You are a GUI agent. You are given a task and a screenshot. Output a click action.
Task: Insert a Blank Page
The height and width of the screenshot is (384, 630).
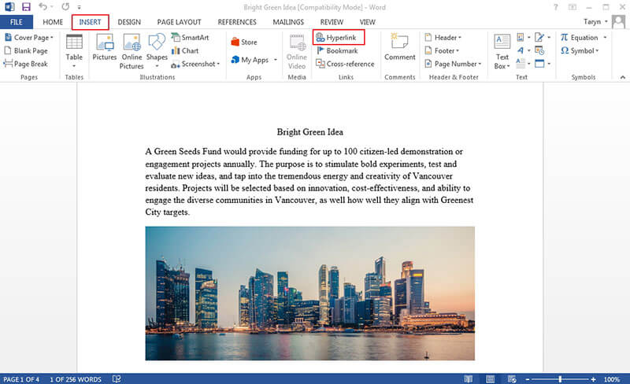26,50
